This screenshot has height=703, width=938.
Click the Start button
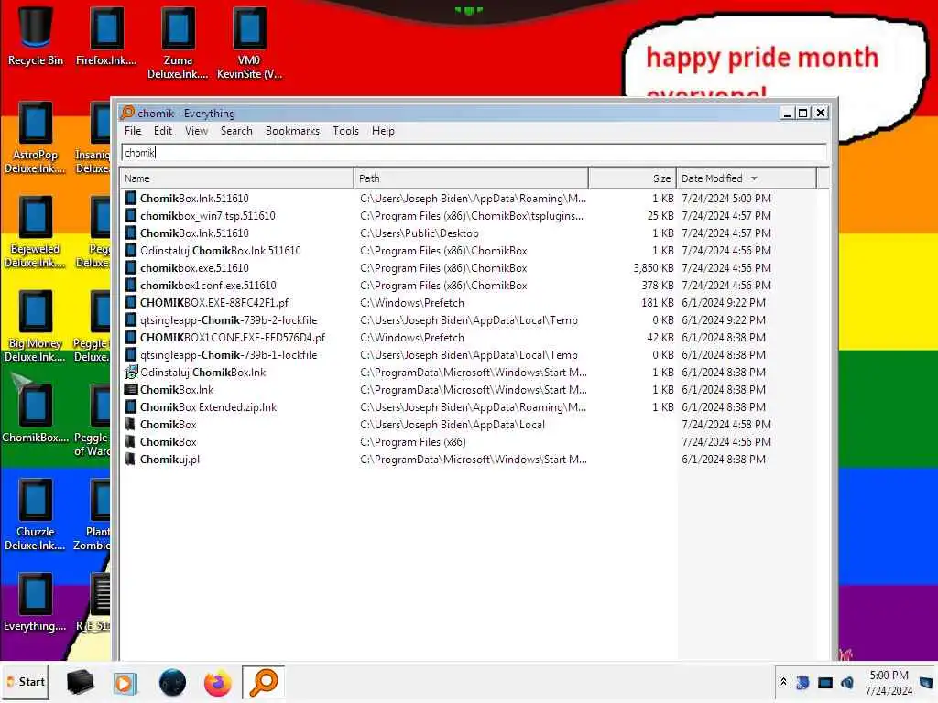click(x=26, y=682)
